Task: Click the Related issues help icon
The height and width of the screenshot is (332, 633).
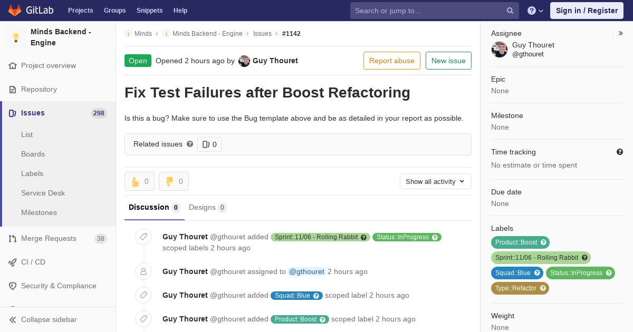Action: coord(190,144)
